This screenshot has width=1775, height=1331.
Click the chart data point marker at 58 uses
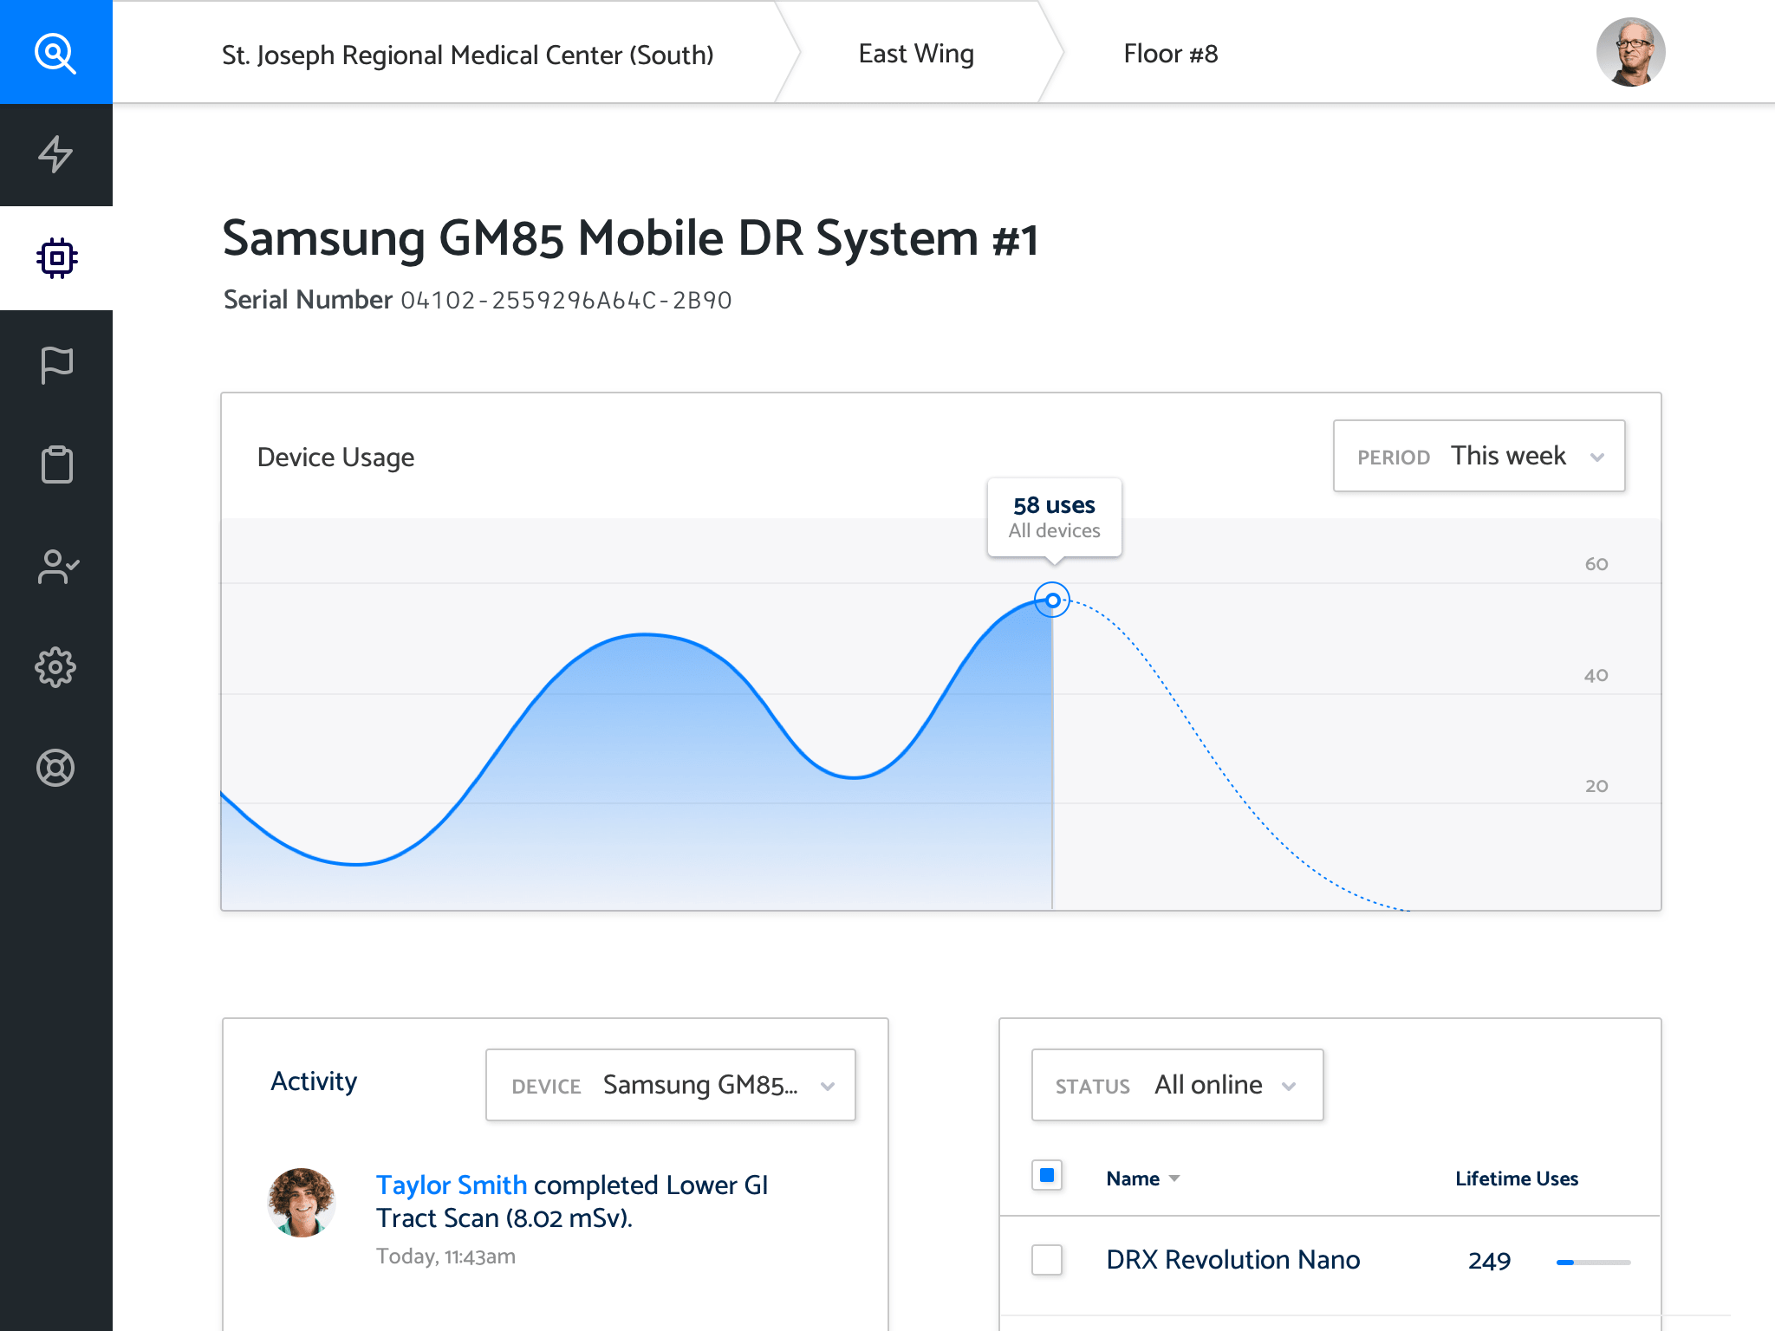coord(1052,600)
